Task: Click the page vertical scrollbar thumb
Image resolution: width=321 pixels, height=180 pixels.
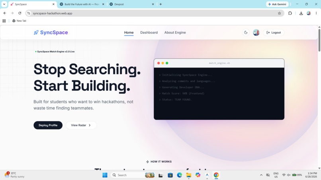Action: 319,40
